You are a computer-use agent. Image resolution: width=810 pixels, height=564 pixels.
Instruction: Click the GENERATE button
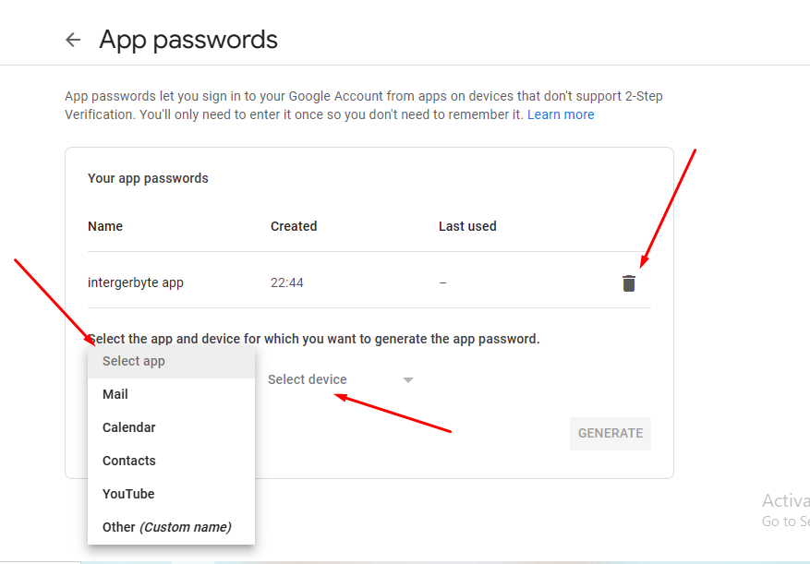[611, 433]
